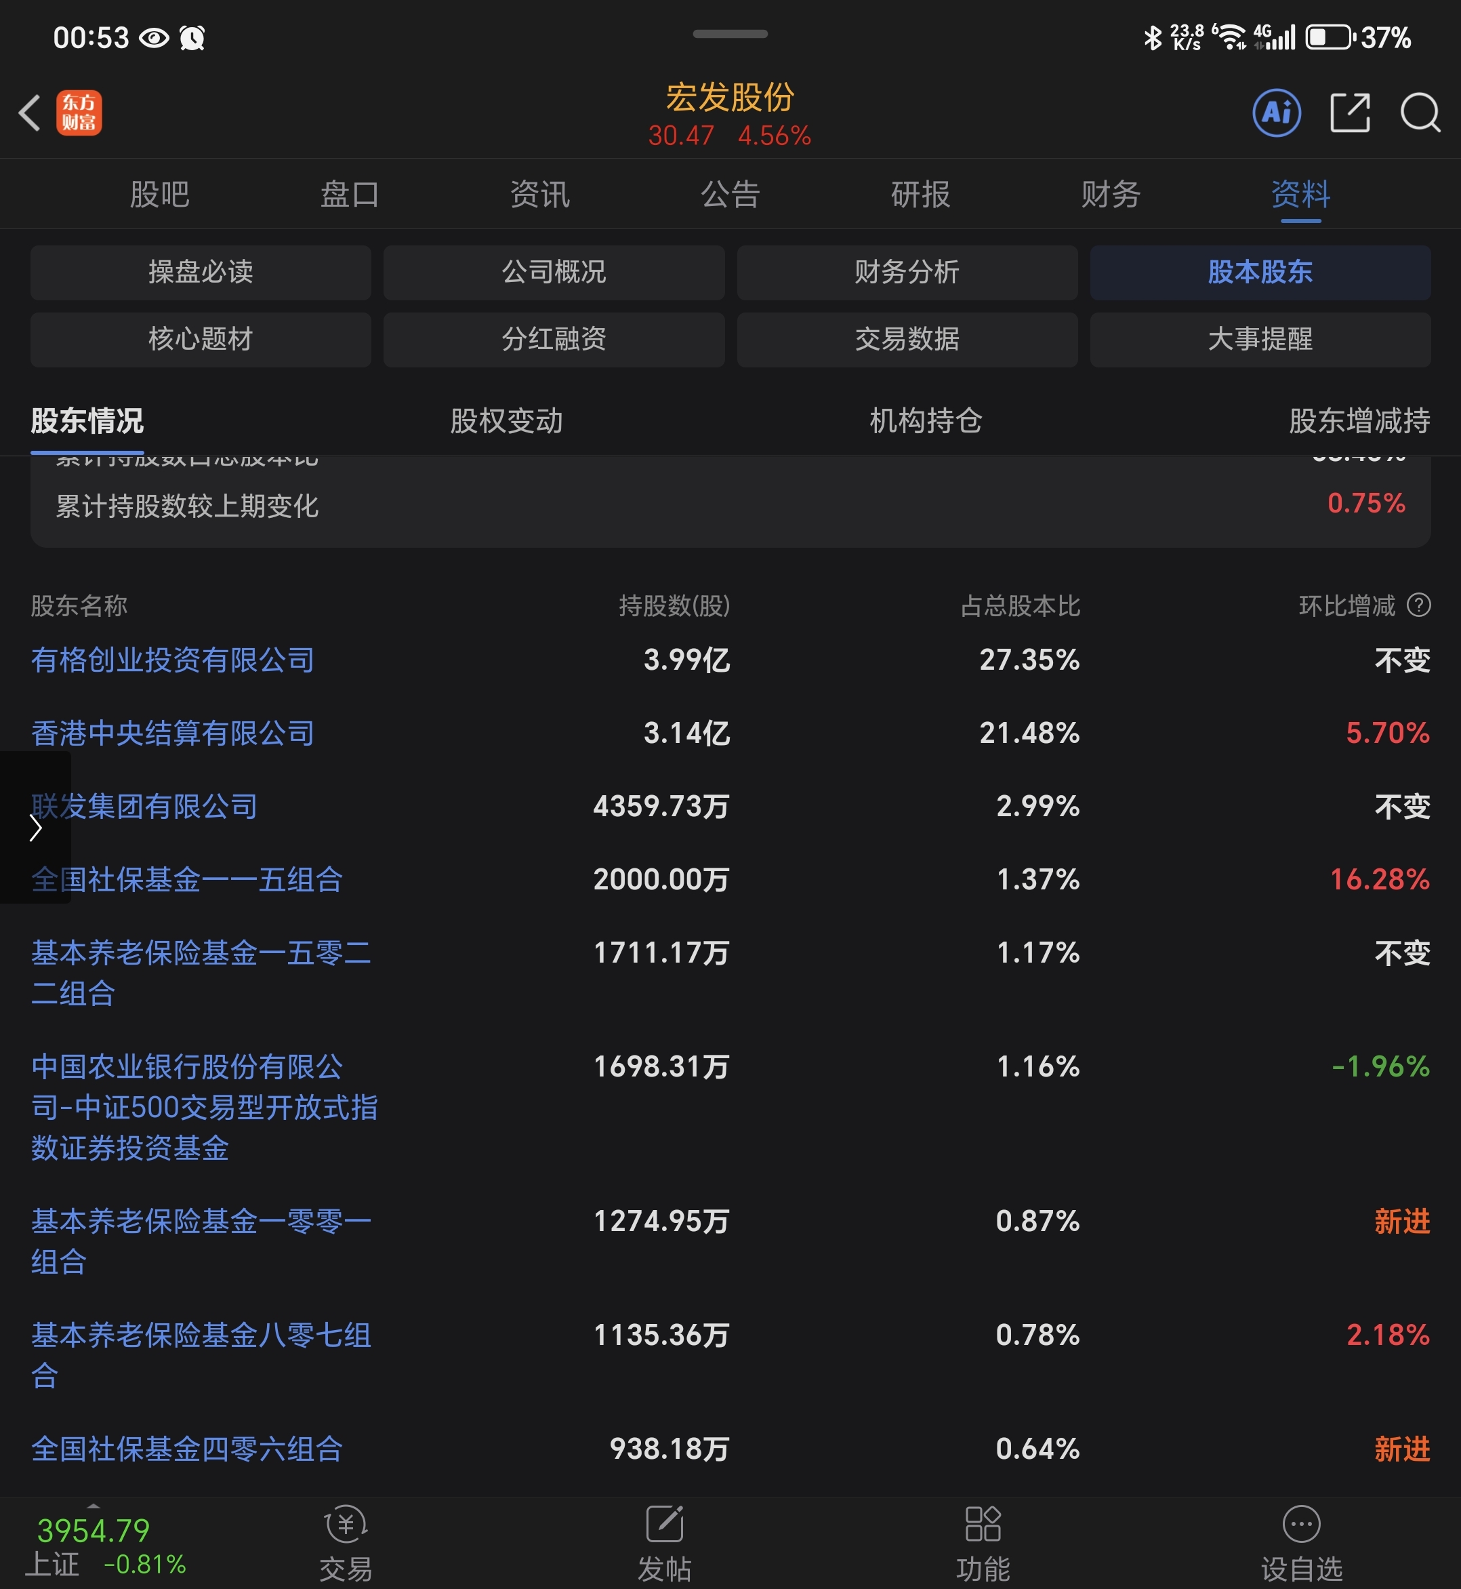Switch to the 财务 tab
1461x1589 pixels.
point(1111,195)
